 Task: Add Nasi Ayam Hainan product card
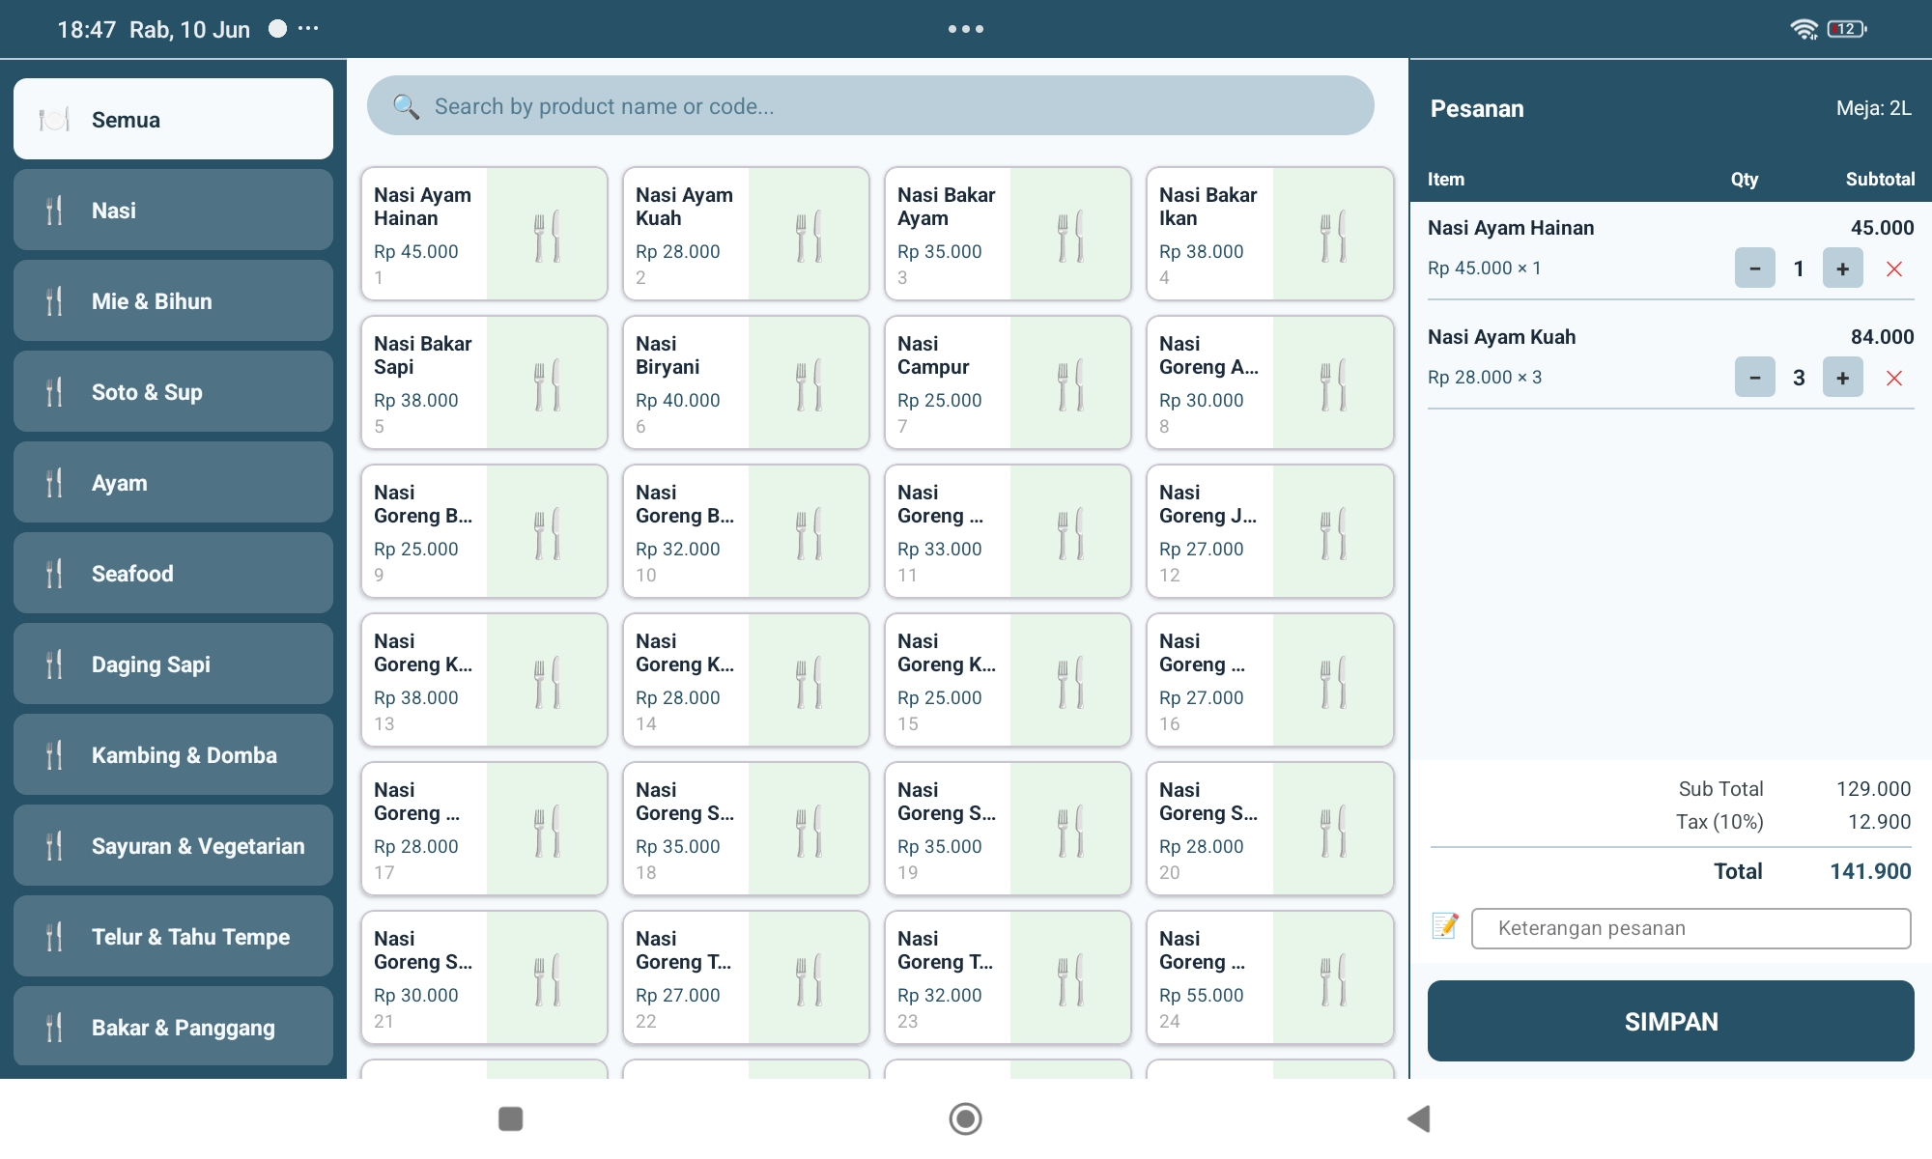click(484, 234)
